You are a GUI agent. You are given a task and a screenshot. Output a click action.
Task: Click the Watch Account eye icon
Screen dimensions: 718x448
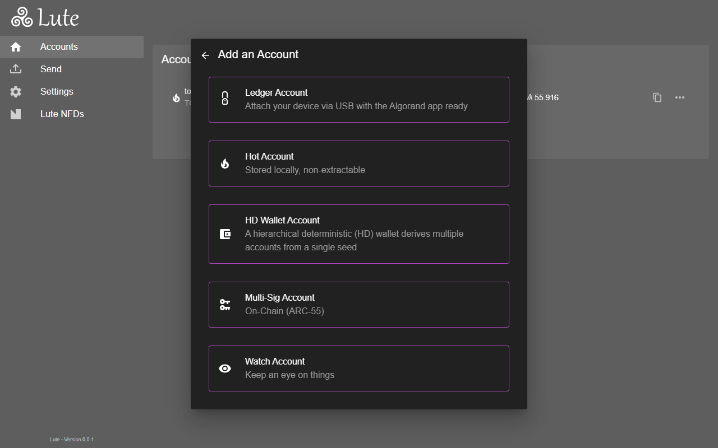coord(225,368)
